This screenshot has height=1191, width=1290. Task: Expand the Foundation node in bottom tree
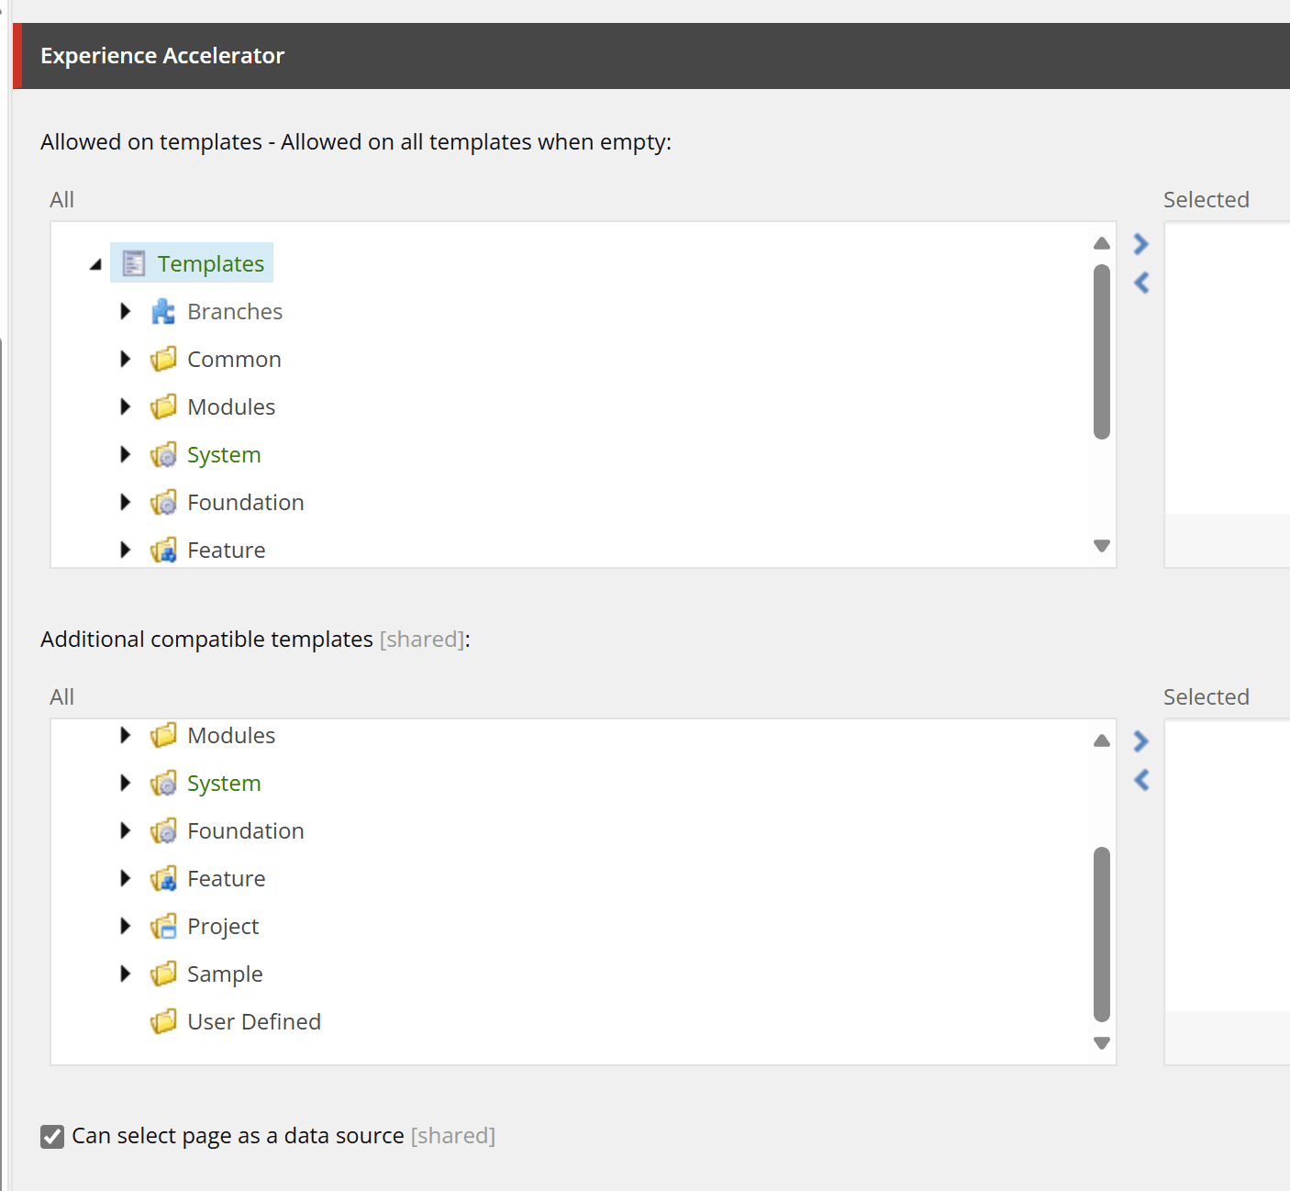tap(126, 830)
